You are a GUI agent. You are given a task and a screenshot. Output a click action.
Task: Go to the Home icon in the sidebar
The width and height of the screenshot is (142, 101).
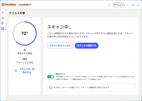coord(3,18)
